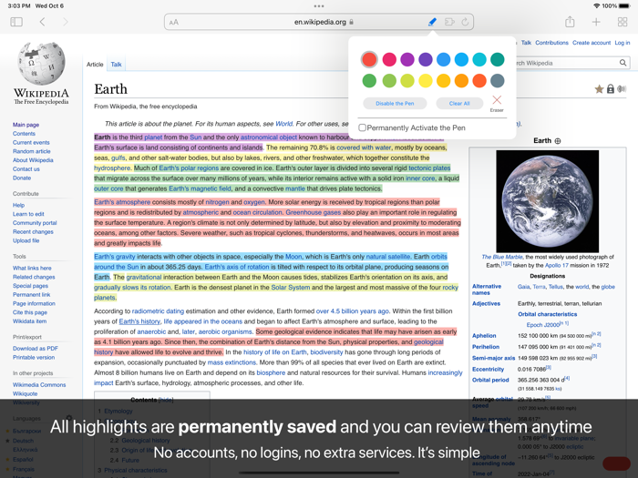The height and width of the screenshot is (478, 638).
Task: Go forward with the forward arrow
Action: (65, 22)
